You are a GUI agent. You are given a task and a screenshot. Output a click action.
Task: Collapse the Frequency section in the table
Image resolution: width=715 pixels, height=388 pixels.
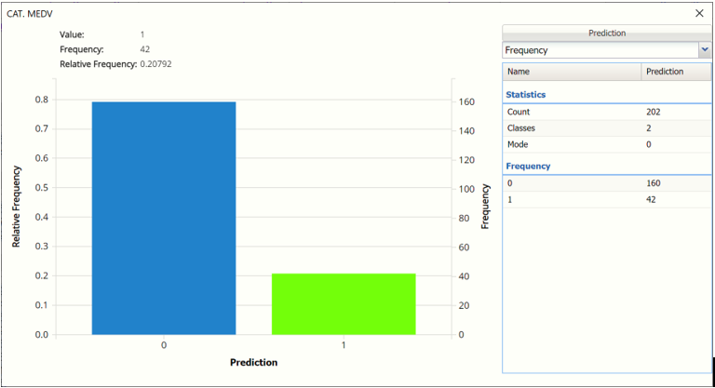coord(528,166)
